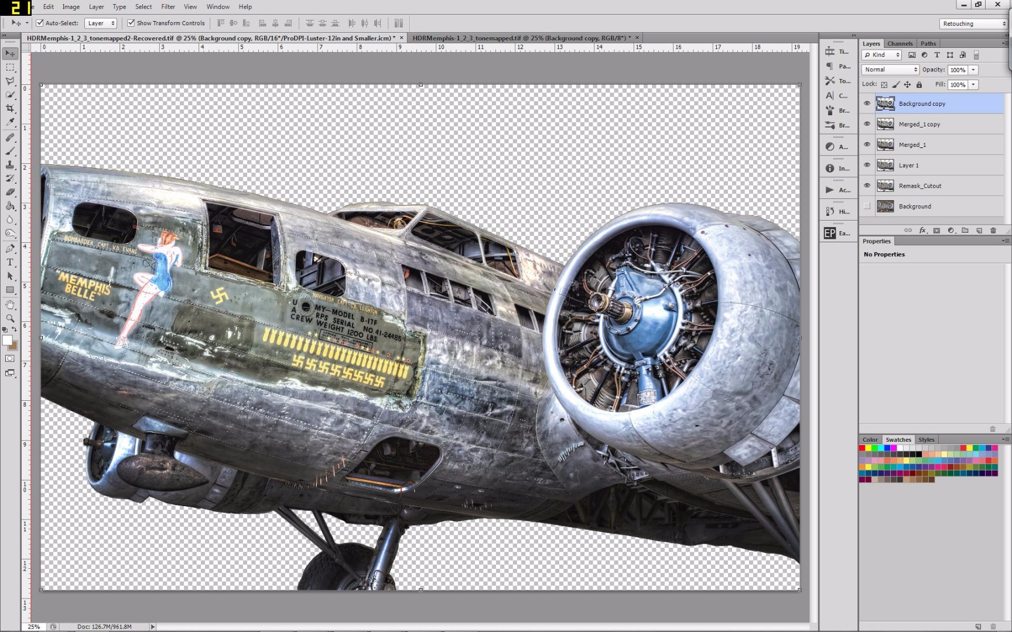Select the Paint Bucket tool
The width and height of the screenshot is (1012, 632).
tap(10, 206)
